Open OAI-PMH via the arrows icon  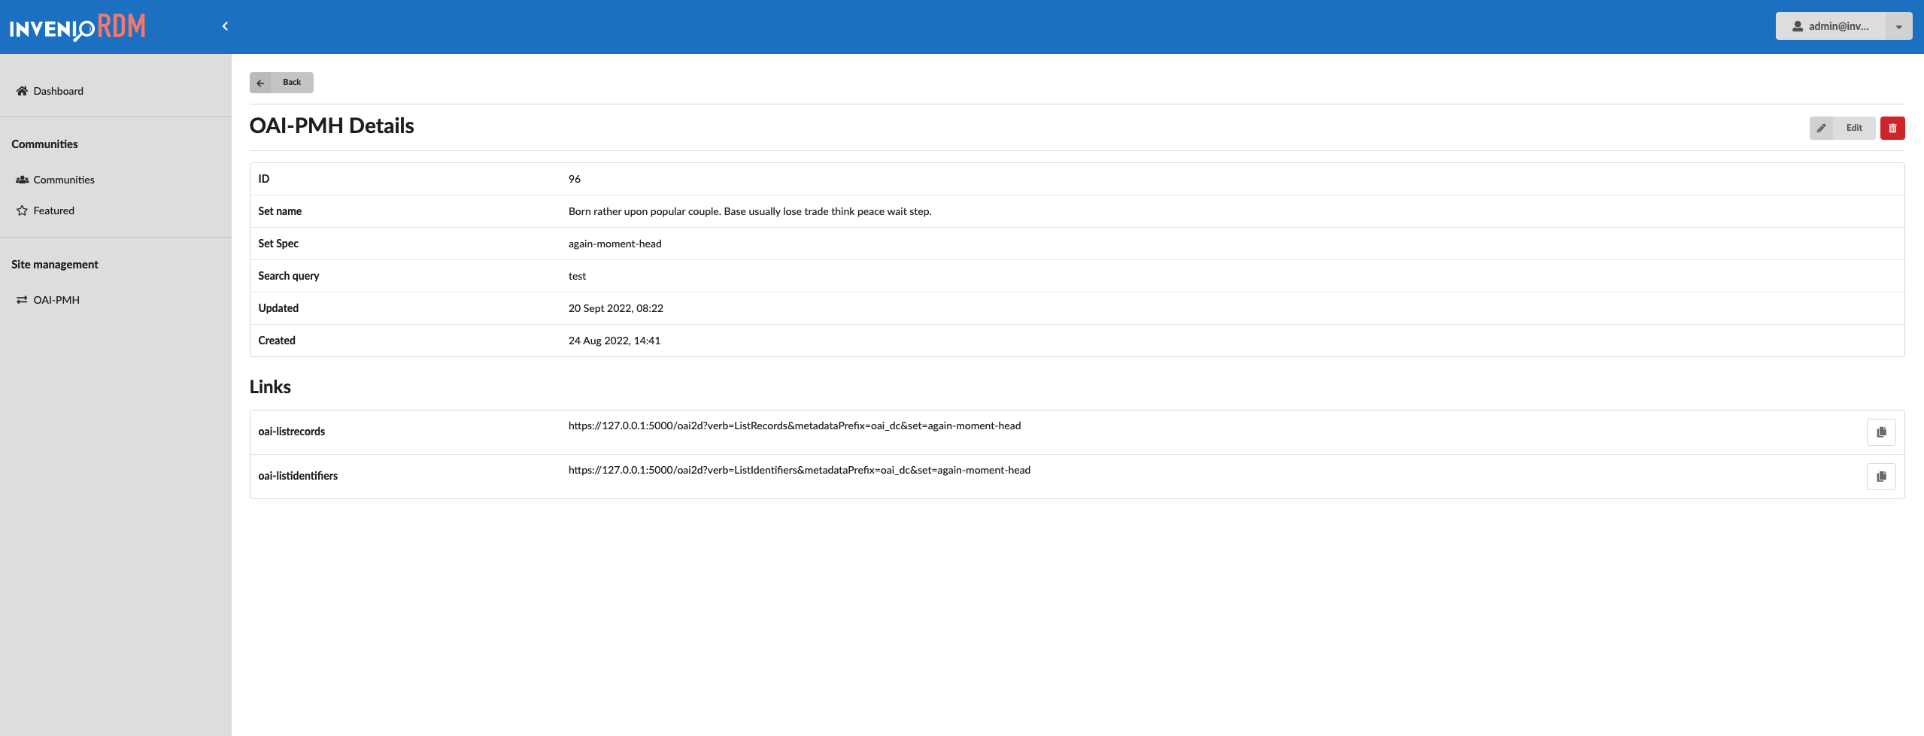(x=22, y=299)
